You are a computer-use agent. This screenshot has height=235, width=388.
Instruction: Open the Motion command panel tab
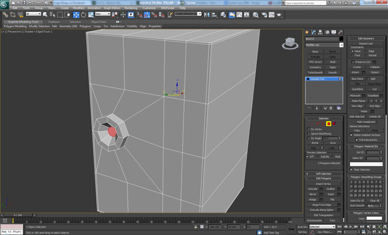(x=327, y=32)
